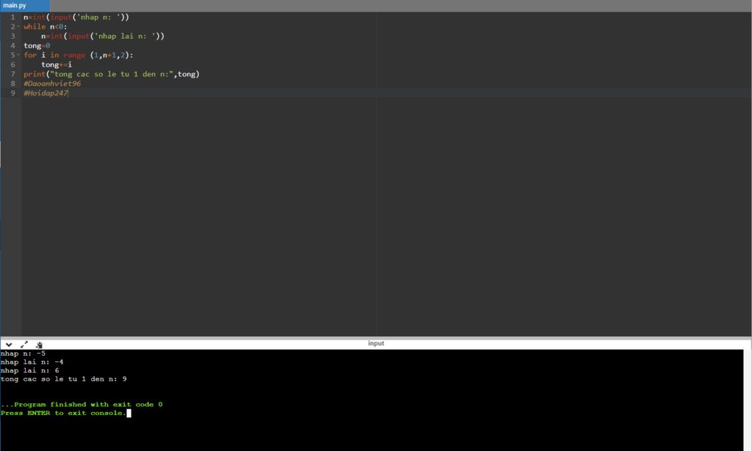Click the print statement on line 7

[112, 74]
